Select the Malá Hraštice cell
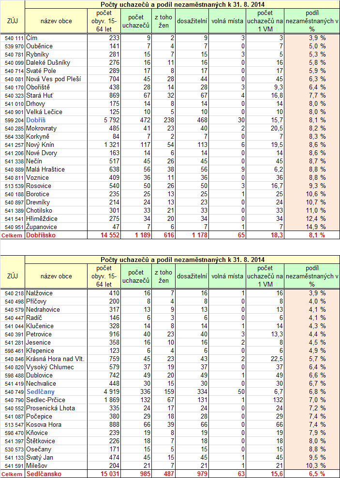 tap(56, 170)
